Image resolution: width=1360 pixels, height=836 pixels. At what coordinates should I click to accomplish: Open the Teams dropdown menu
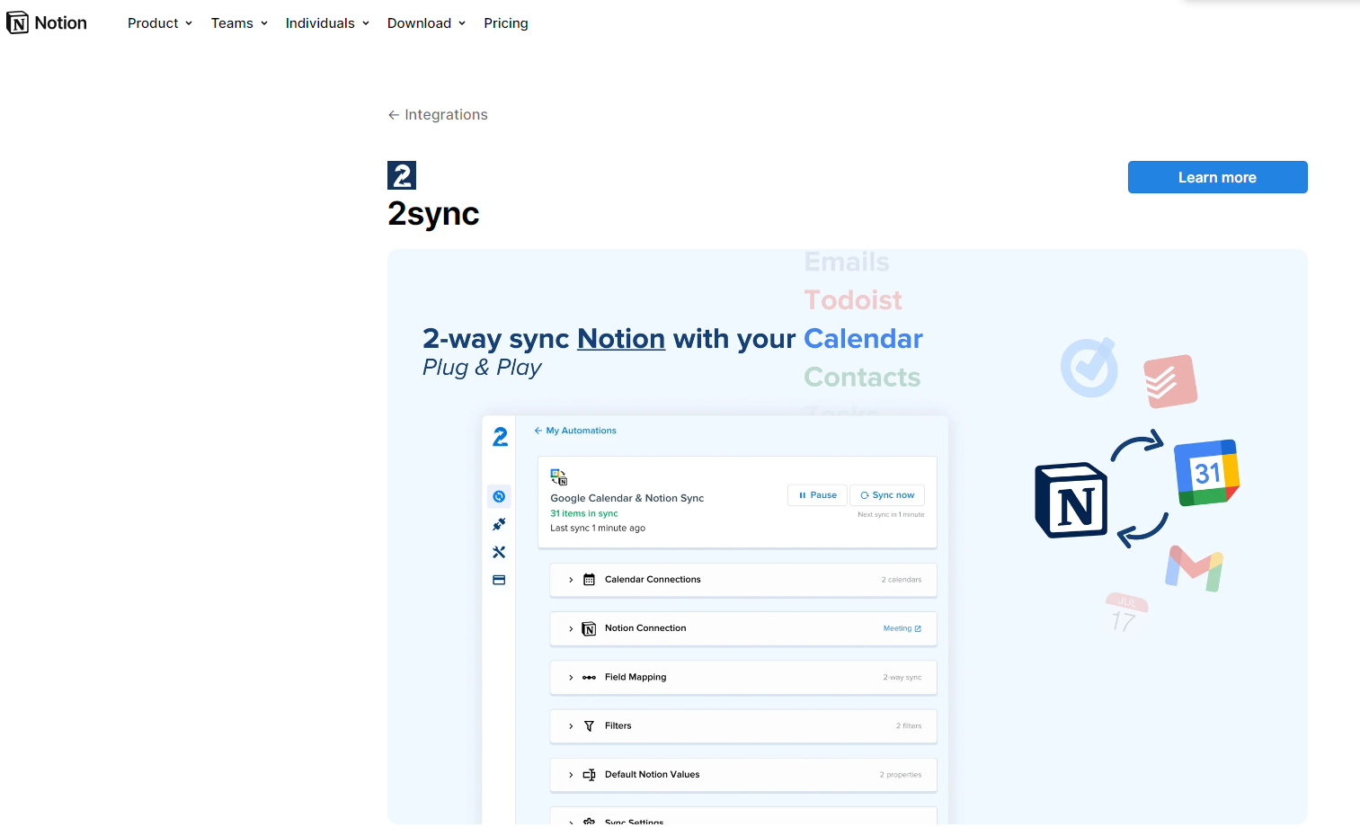(239, 23)
